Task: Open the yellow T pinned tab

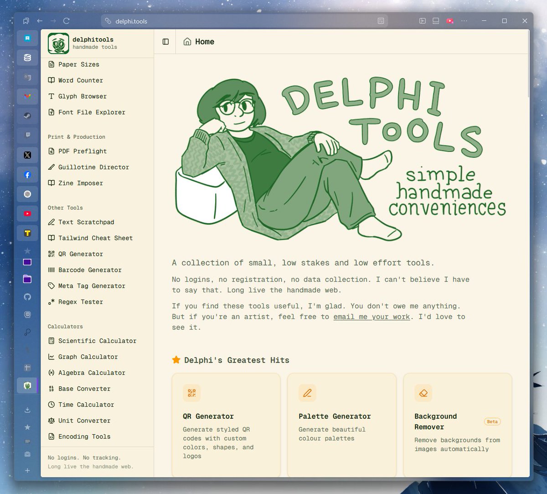Action: point(27,233)
